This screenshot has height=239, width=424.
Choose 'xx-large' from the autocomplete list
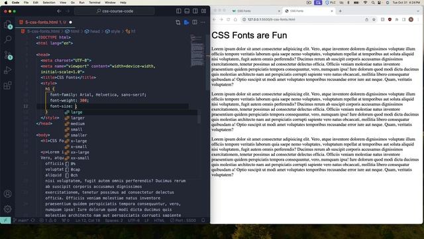pyautogui.click(x=131, y=152)
